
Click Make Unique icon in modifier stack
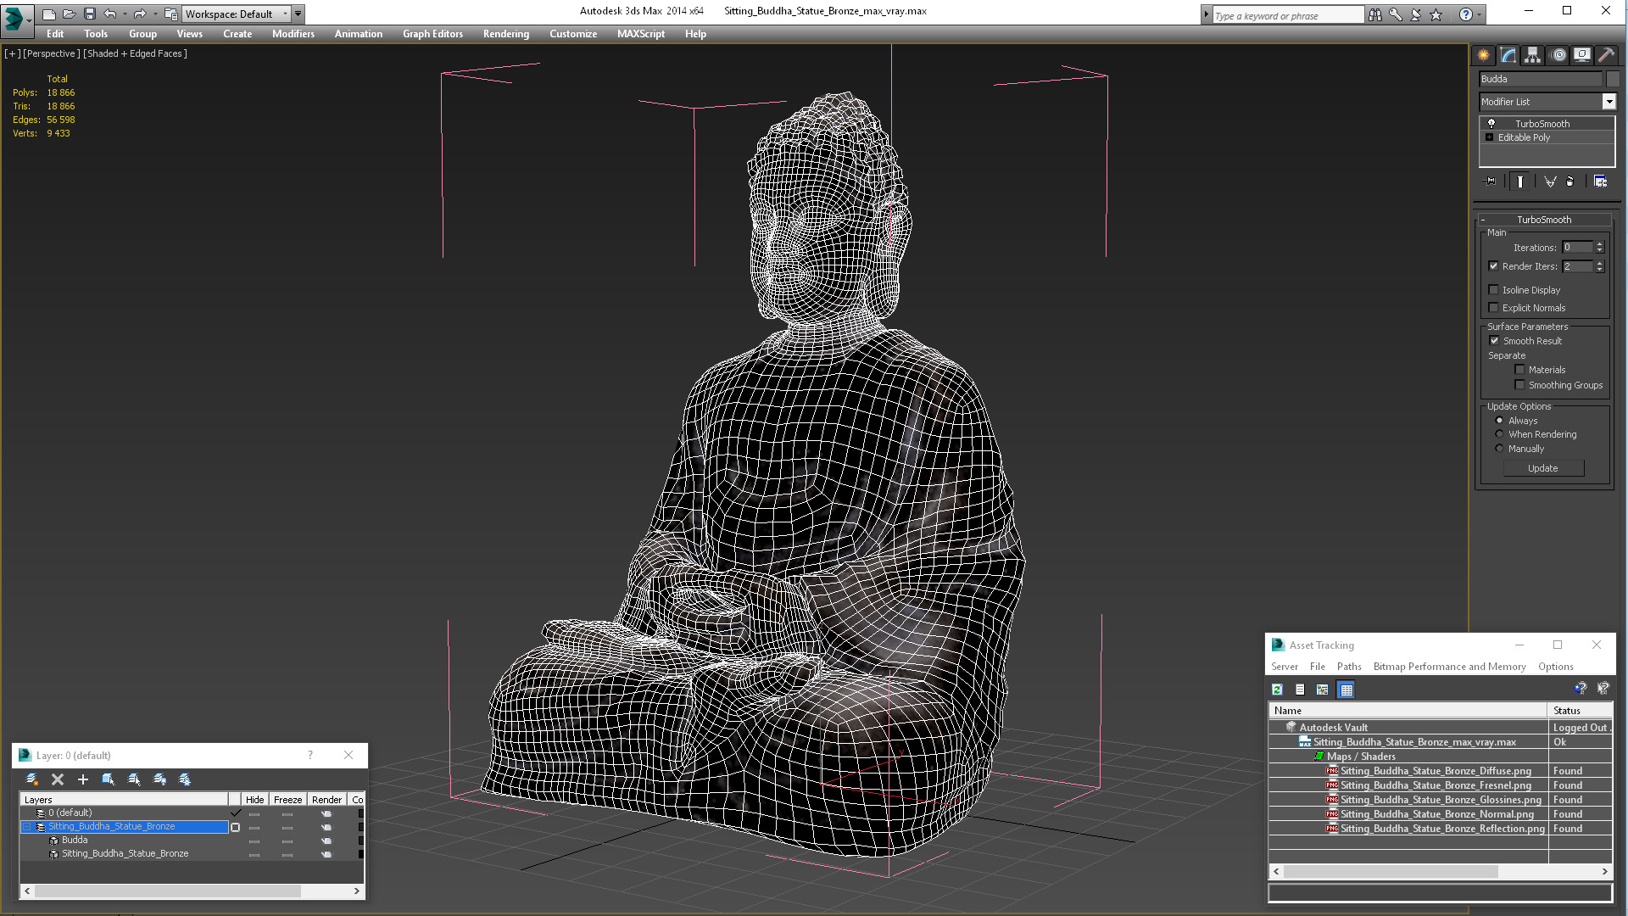point(1550,182)
